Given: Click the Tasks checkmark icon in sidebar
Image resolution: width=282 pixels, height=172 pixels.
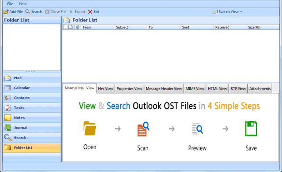Looking at the screenshot, I should (x=7, y=108).
